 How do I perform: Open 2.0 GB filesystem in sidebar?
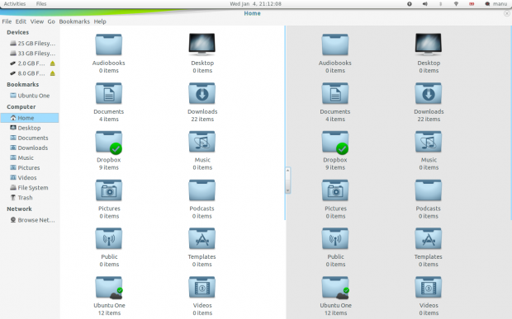(27, 63)
